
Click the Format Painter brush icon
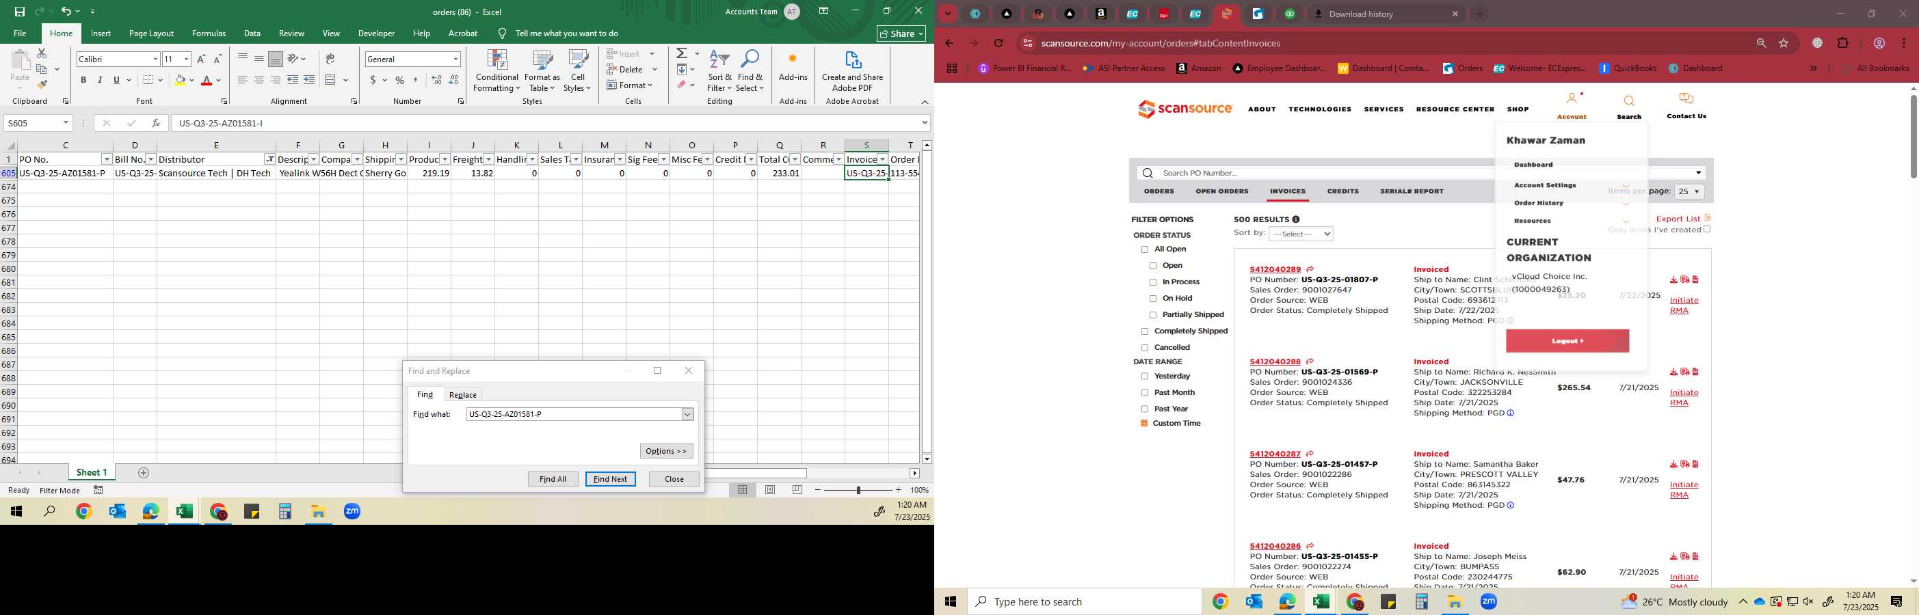click(42, 85)
